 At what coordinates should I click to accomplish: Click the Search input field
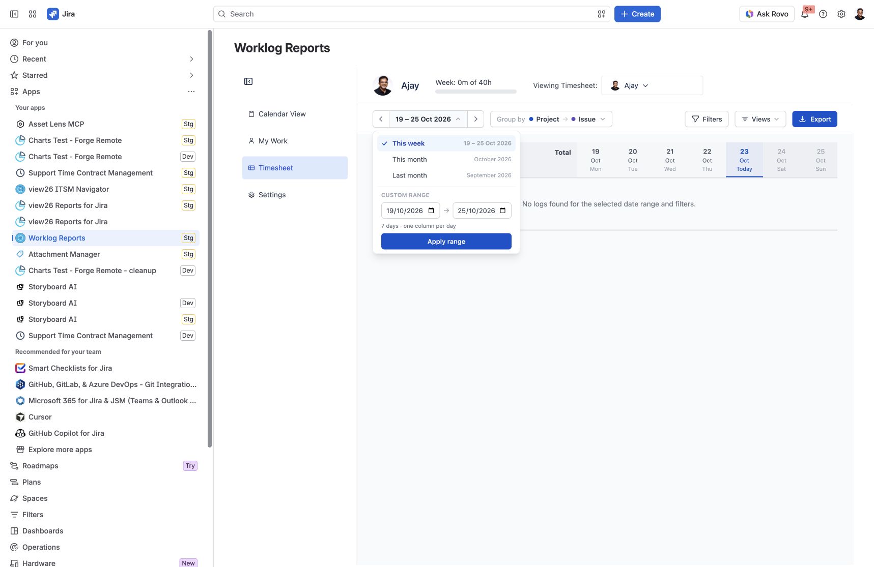point(411,14)
